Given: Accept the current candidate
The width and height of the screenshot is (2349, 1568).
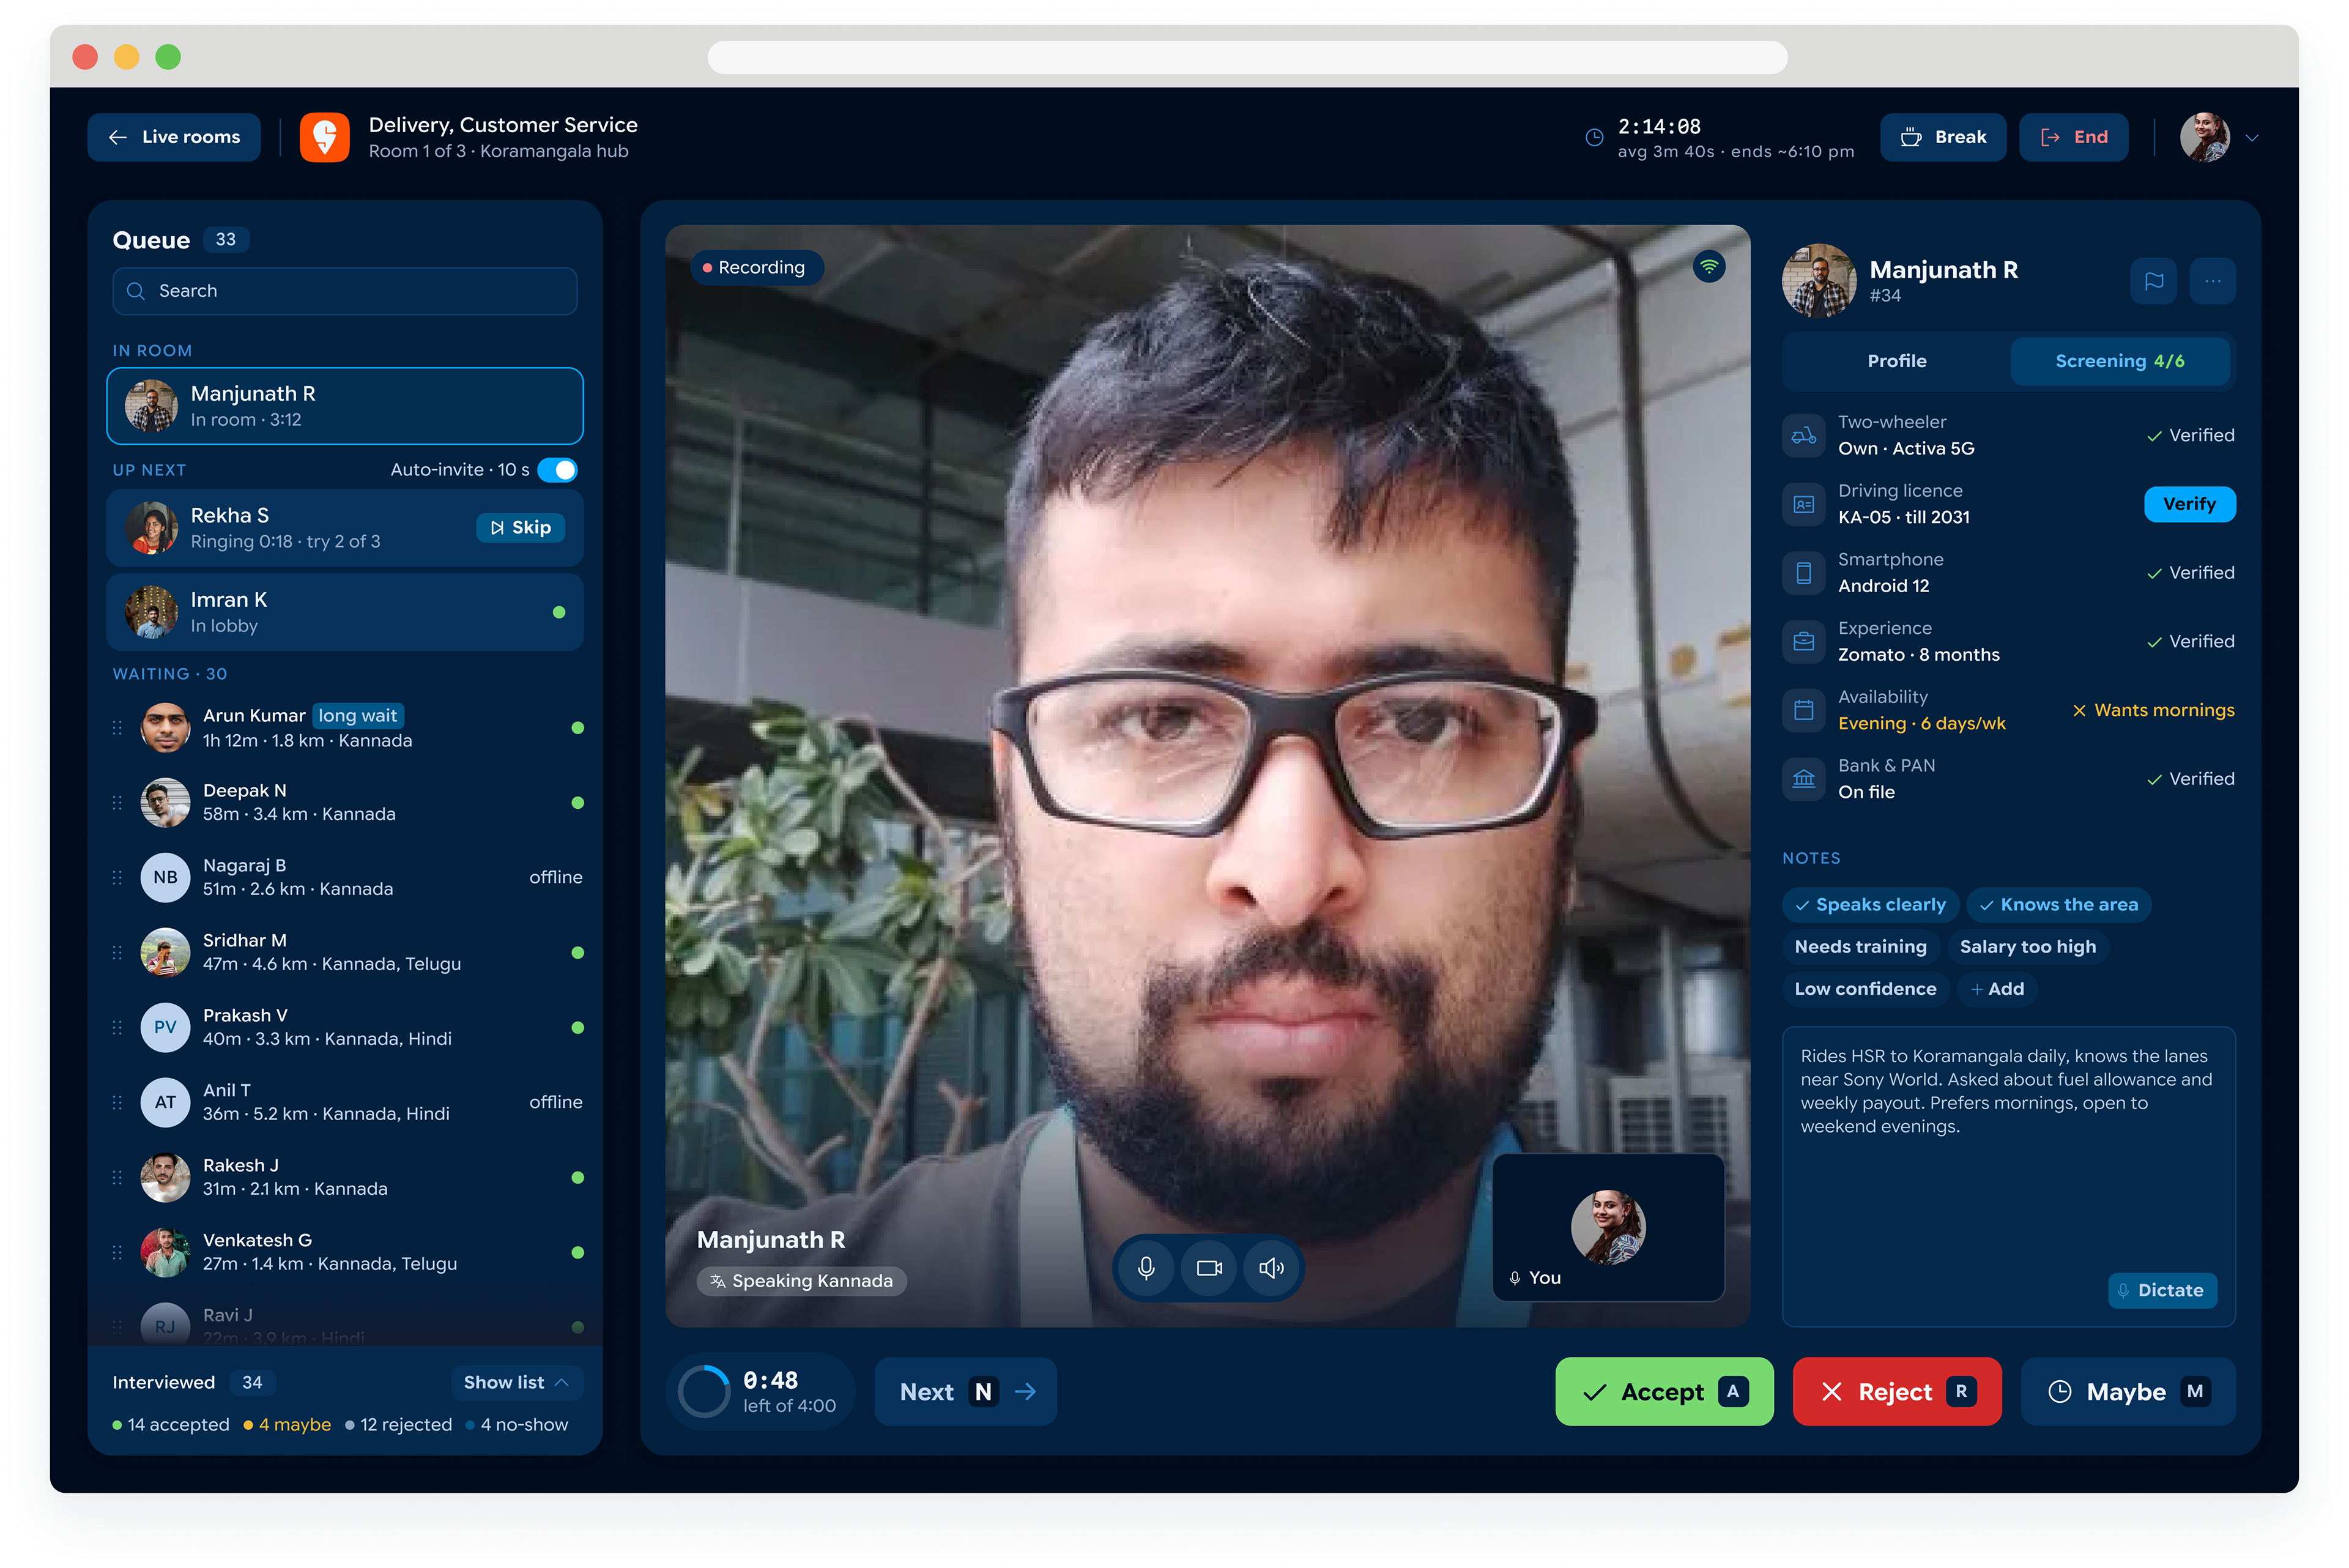Looking at the screenshot, I should [1663, 1391].
